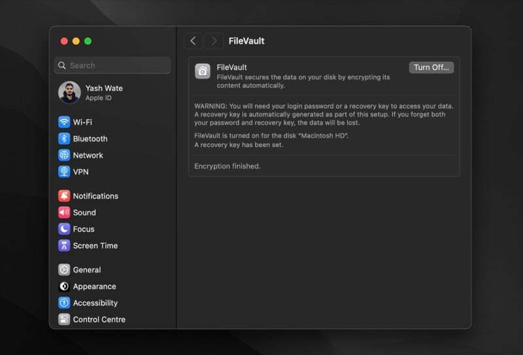This screenshot has width=523, height=355.
Task: Open Bluetooth settings pane
Action: coord(112,138)
